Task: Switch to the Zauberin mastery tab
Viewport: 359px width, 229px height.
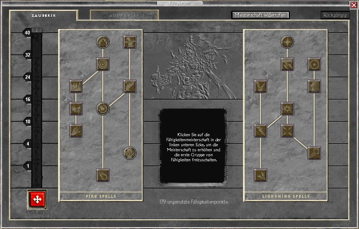Action: pyautogui.click(x=43, y=15)
